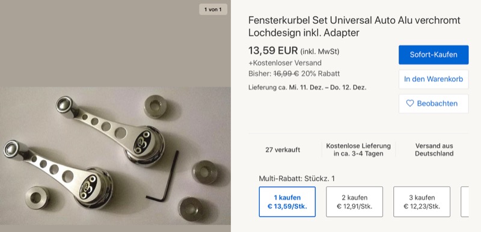Click the 20% Rabatt discount label
The width and height of the screenshot is (481, 232).
[x=320, y=74]
